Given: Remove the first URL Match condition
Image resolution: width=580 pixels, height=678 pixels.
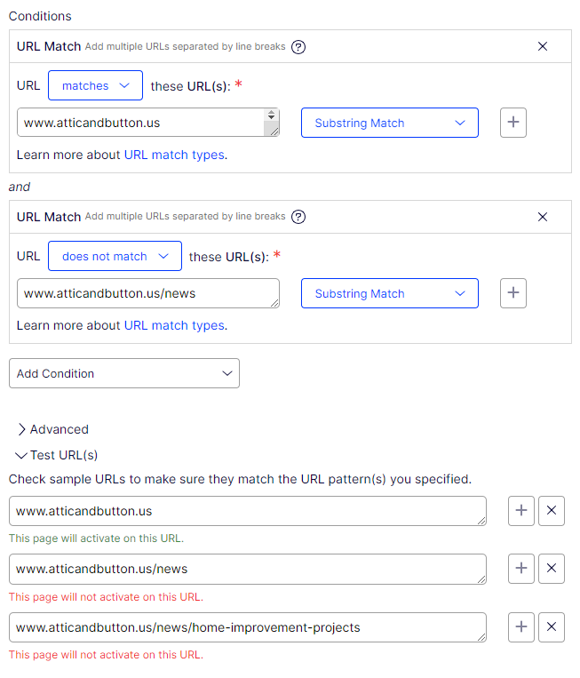Looking at the screenshot, I should click(x=543, y=46).
